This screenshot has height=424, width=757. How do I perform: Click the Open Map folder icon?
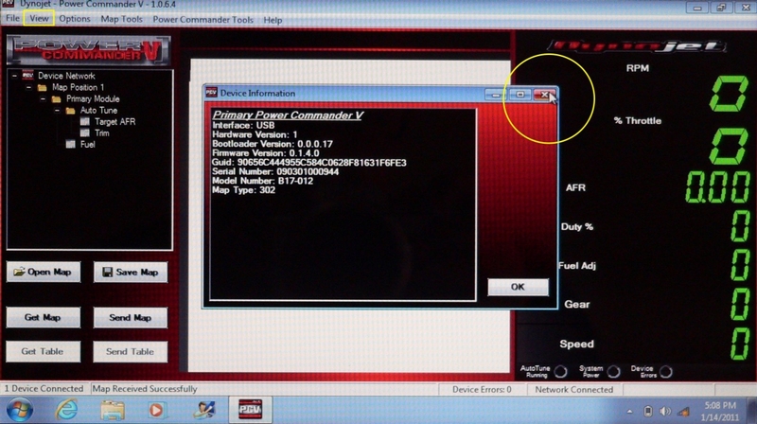[x=19, y=273]
